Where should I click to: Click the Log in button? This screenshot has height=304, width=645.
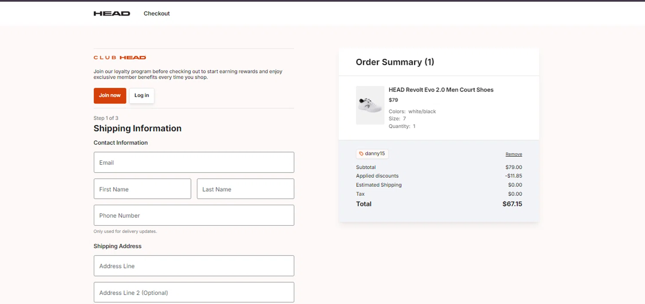pyautogui.click(x=142, y=95)
